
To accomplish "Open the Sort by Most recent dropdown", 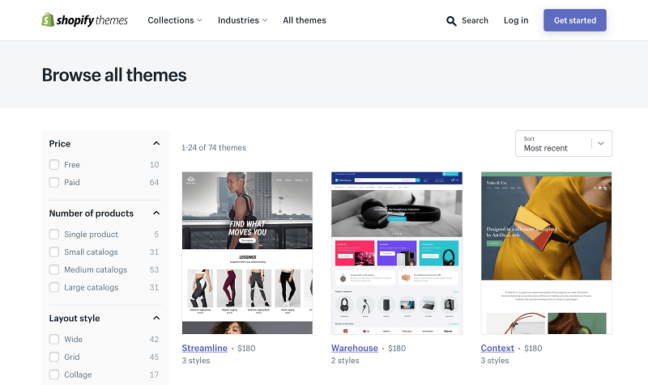I will (564, 143).
